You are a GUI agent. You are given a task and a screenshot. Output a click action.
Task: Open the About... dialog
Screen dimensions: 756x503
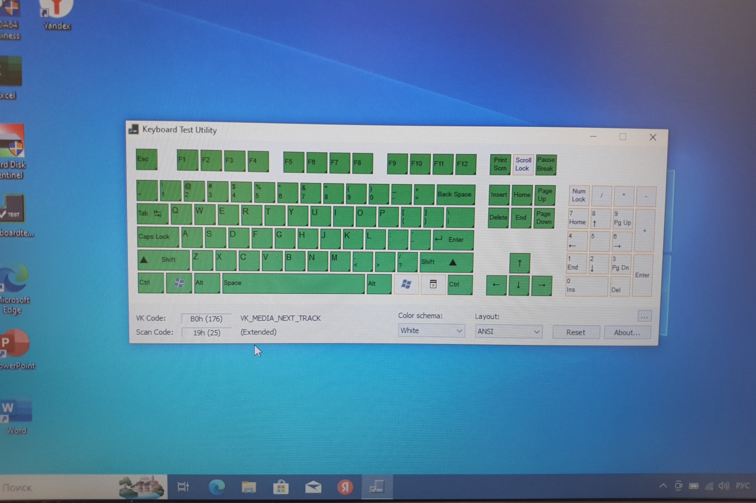(627, 333)
